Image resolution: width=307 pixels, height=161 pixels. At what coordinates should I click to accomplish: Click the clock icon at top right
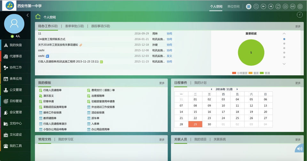300,15
